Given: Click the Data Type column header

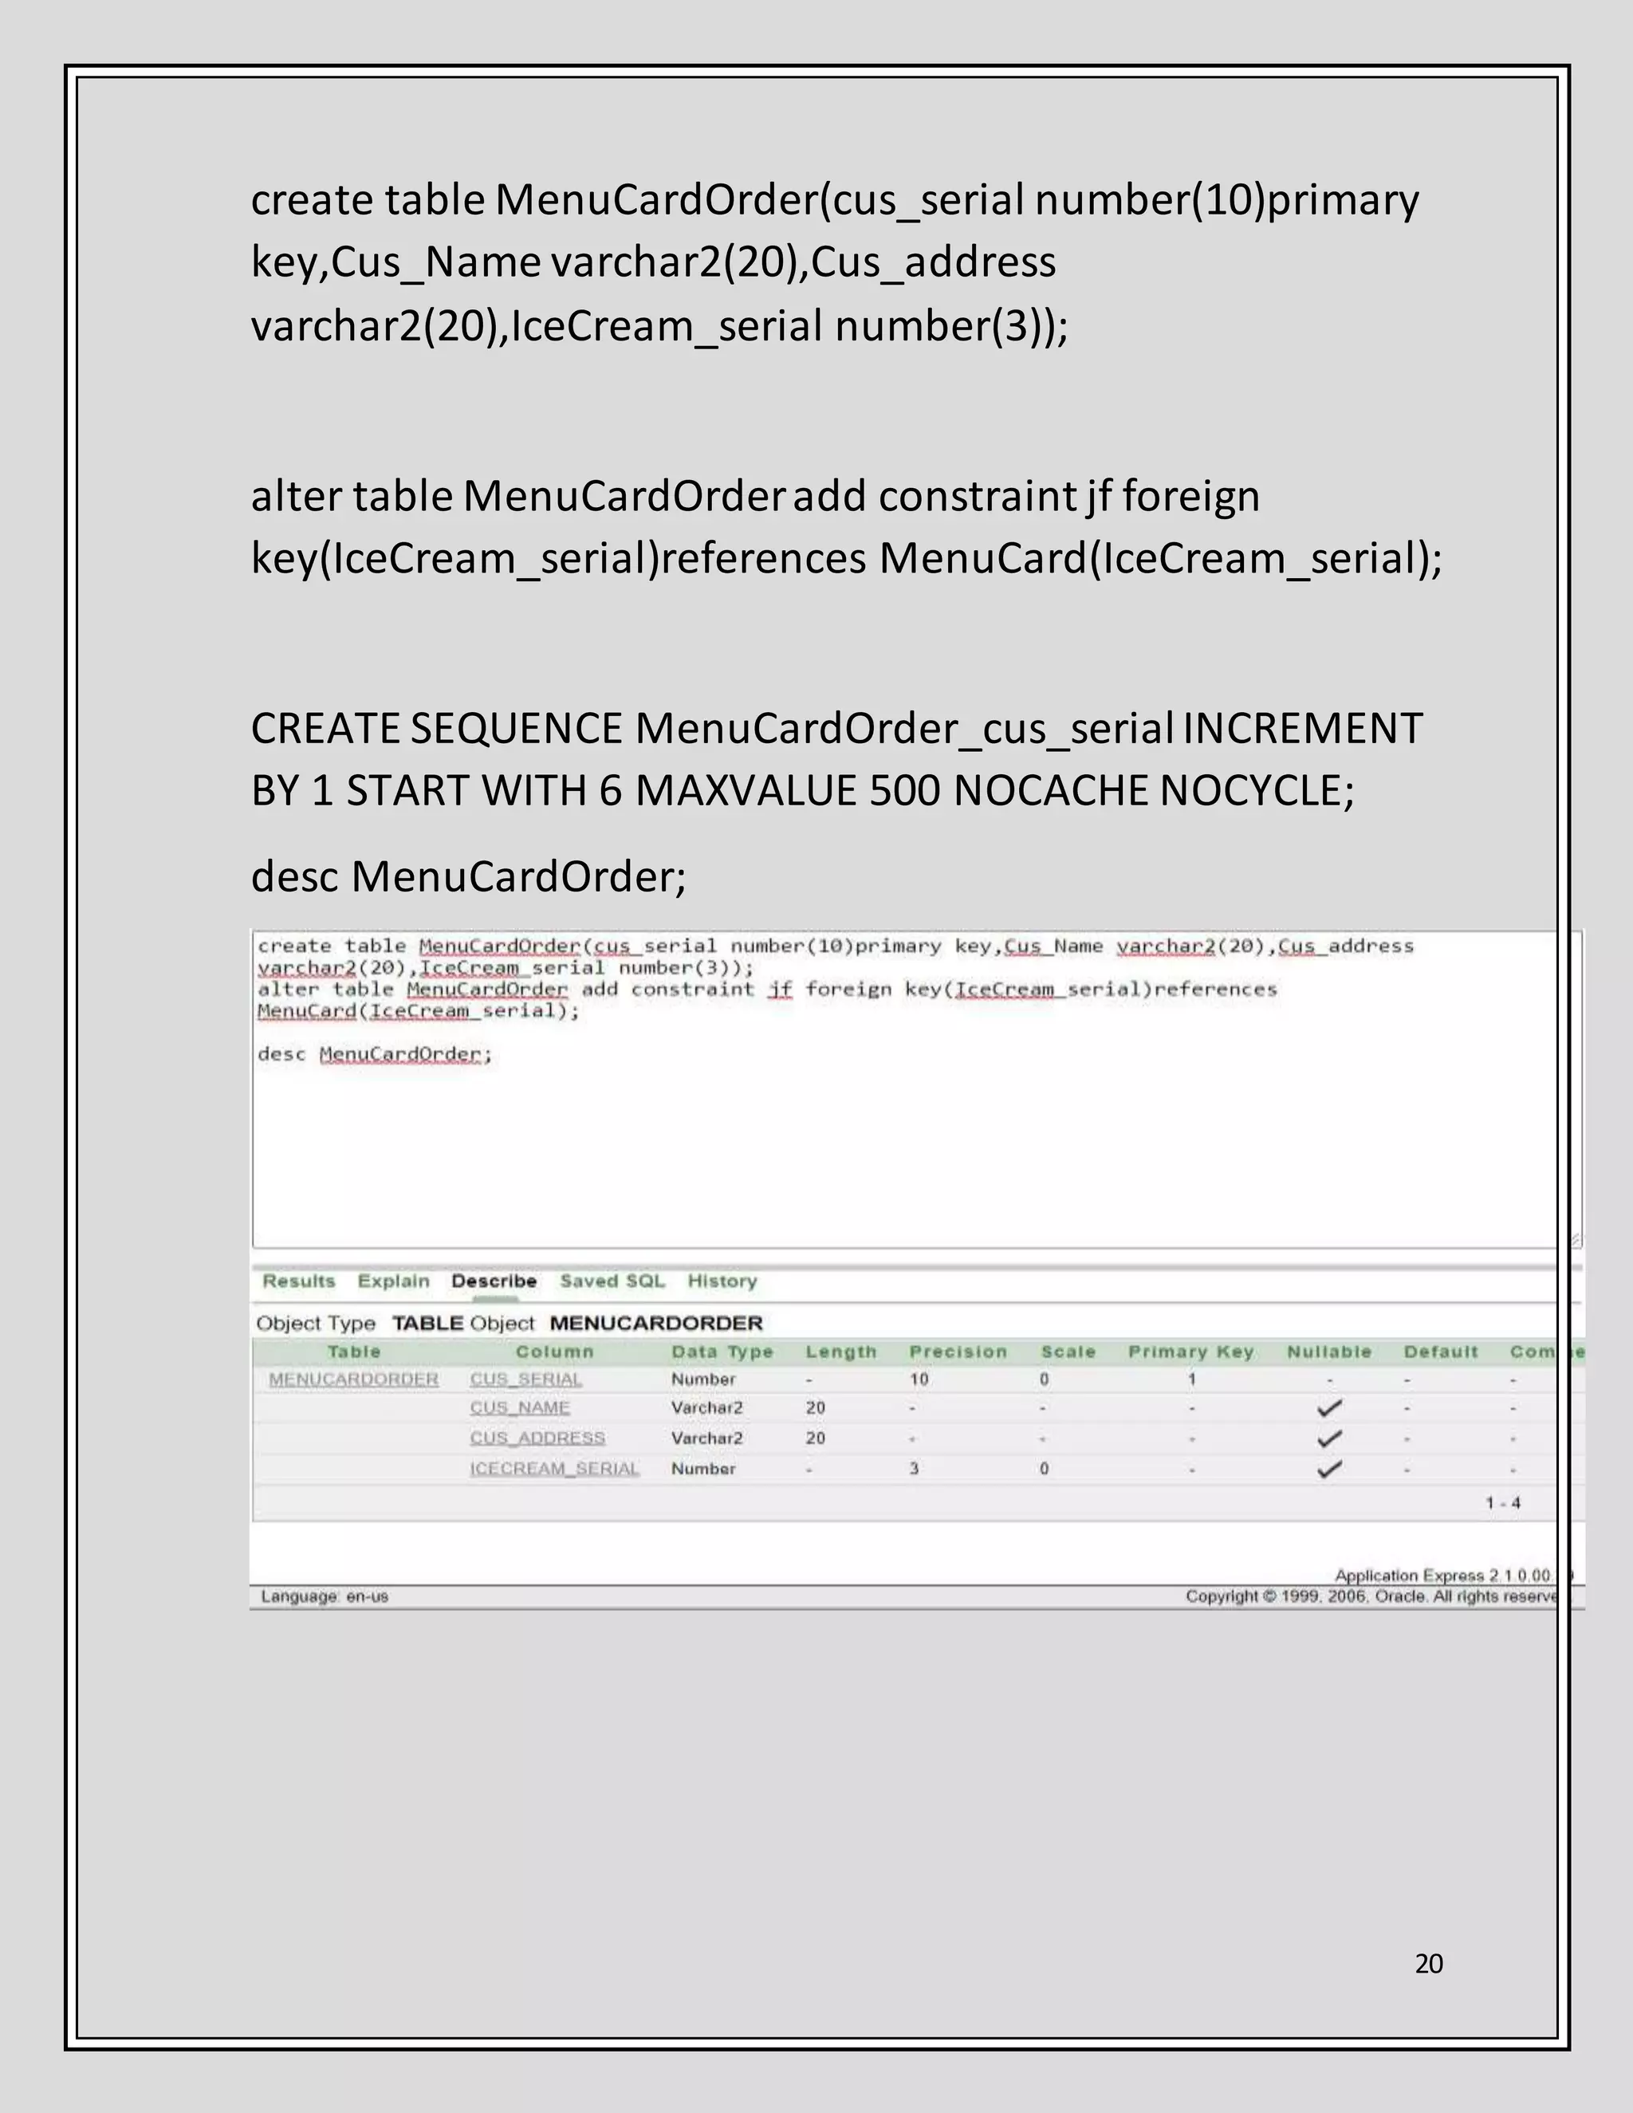Looking at the screenshot, I should (722, 1352).
